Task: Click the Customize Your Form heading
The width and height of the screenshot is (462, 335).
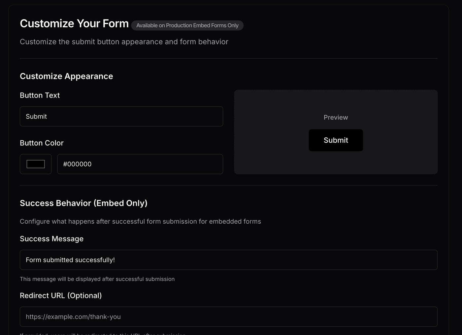Action: click(x=74, y=23)
